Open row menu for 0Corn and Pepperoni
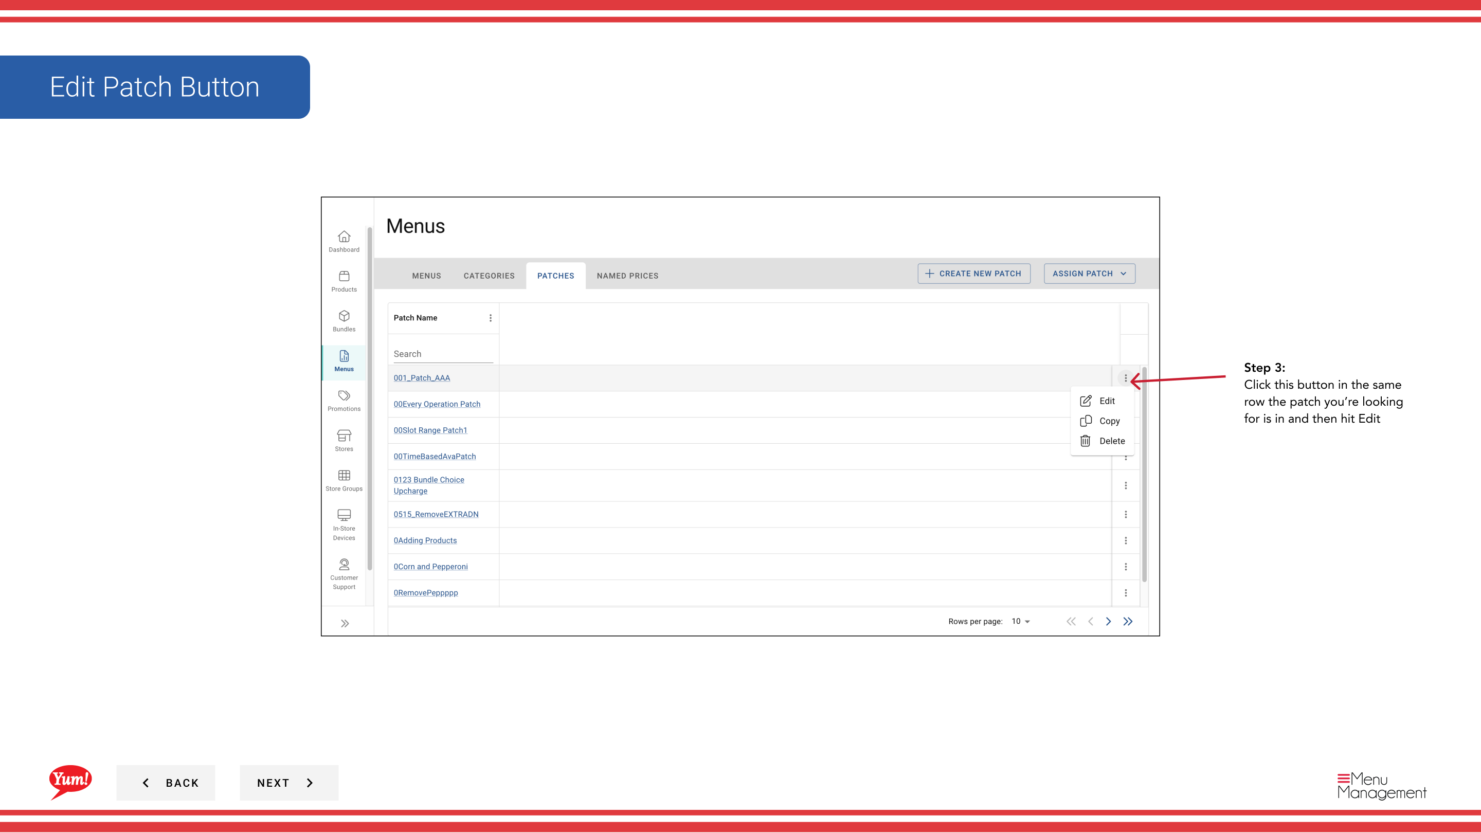Screen dimensions: 1481x833 tap(1125, 567)
